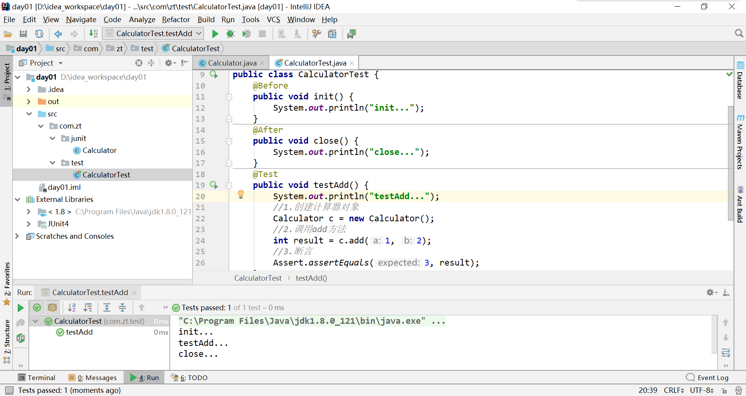Open Messages tool window
The image size is (746, 396).
92,378
